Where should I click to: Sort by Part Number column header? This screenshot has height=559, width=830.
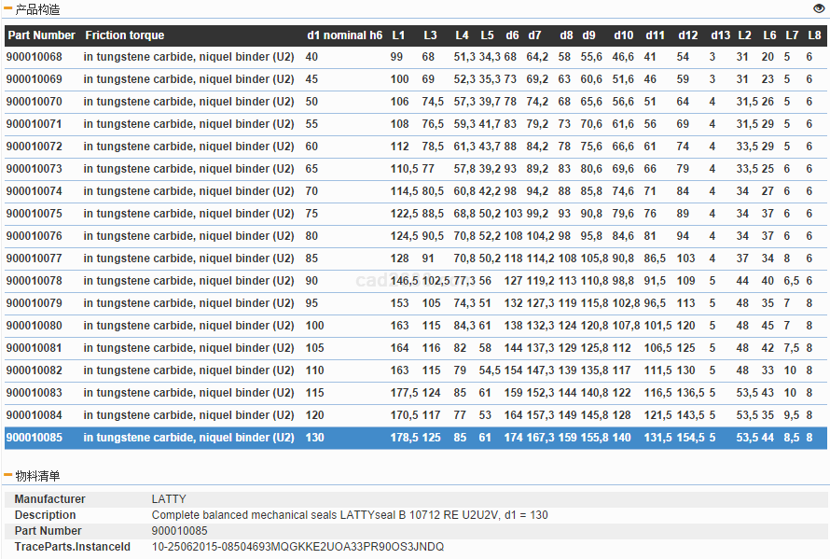(42, 35)
